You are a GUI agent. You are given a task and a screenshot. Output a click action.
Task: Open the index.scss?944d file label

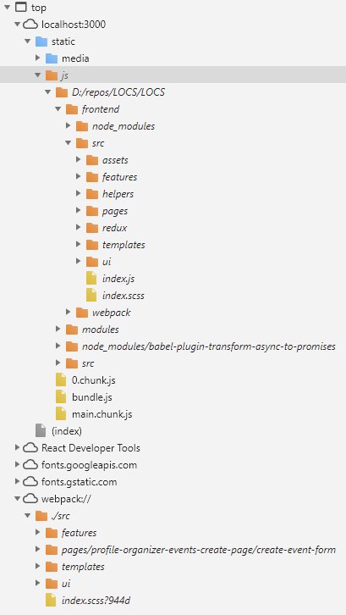(x=96, y=600)
